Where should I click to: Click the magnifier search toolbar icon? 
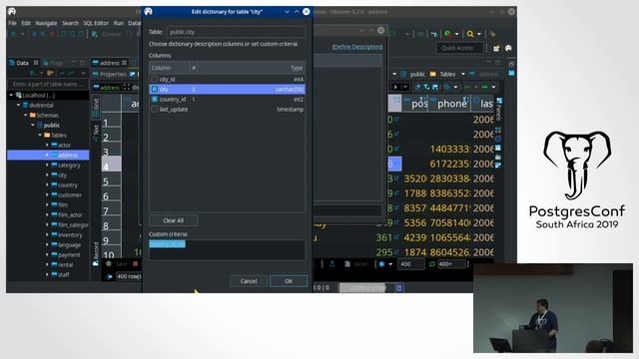tap(470, 34)
